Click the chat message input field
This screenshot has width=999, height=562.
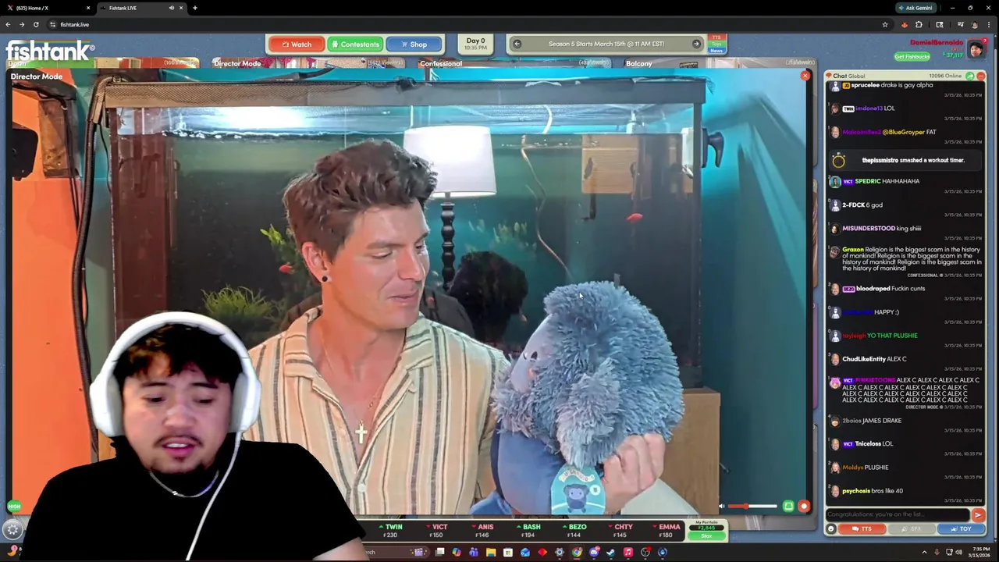(x=897, y=514)
